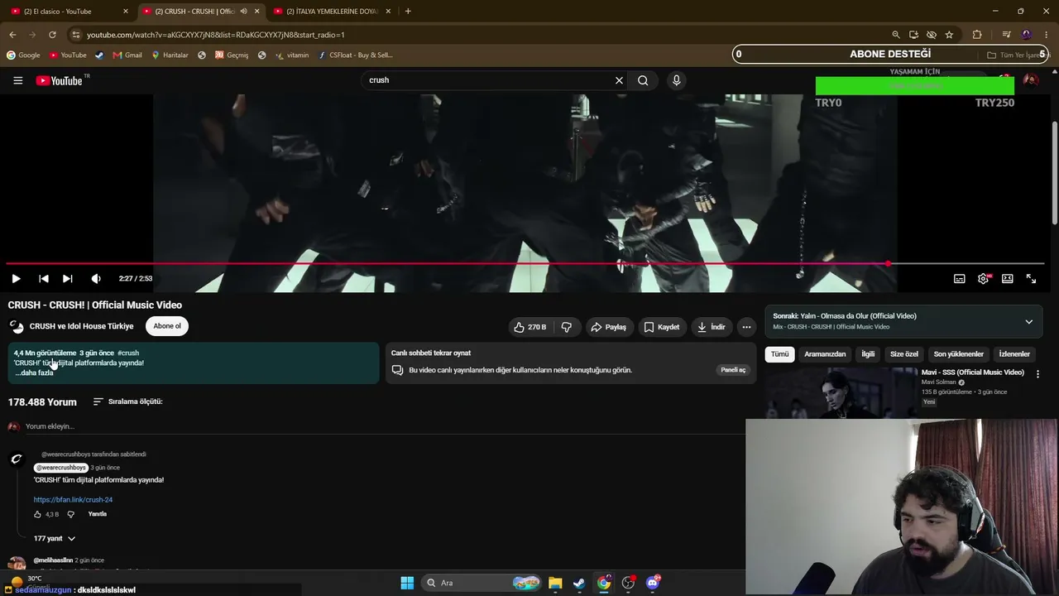Select the Size özel filter chip
The width and height of the screenshot is (1059, 596).
pyautogui.click(x=904, y=354)
